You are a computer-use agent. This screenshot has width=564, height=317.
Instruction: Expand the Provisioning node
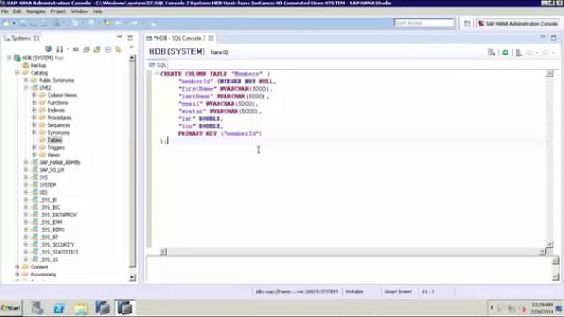coord(18,275)
